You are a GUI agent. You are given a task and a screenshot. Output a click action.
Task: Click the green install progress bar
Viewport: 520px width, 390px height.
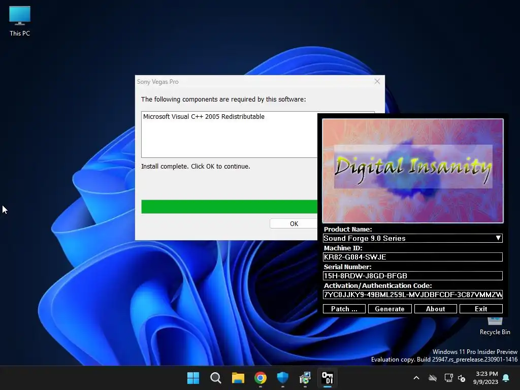click(x=229, y=206)
